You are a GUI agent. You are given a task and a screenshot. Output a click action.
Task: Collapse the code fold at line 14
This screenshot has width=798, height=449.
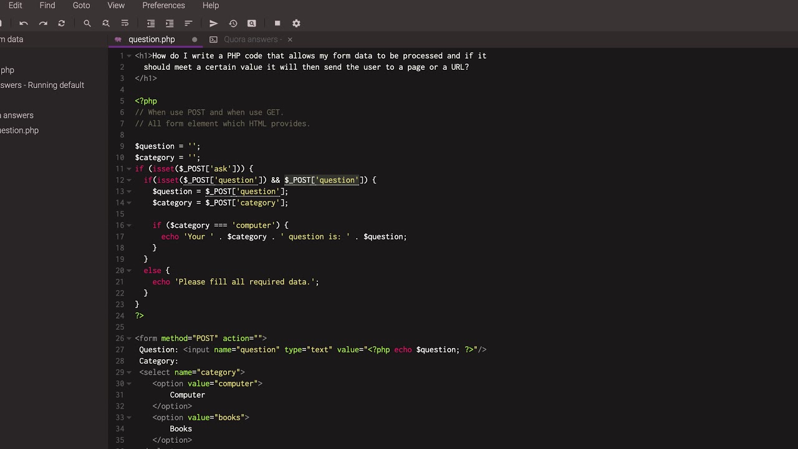coord(129,203)
